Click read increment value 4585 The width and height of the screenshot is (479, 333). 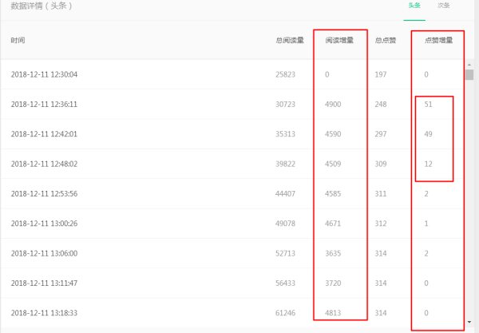[333, 194]
